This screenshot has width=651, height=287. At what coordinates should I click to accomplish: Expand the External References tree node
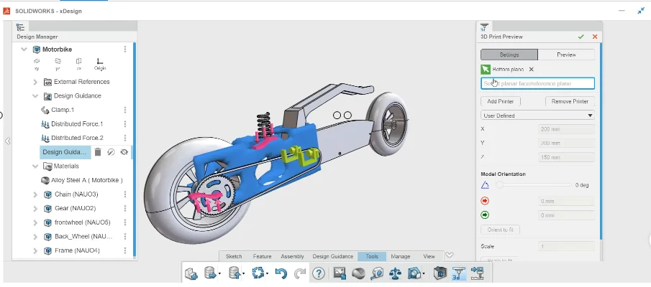click(x=35, y=82)
